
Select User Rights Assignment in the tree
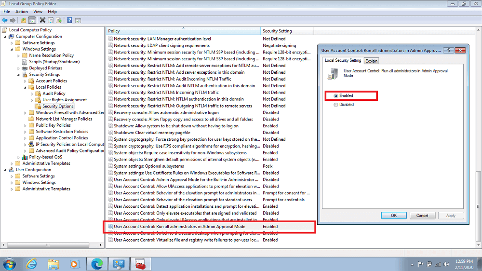(65, 100)
